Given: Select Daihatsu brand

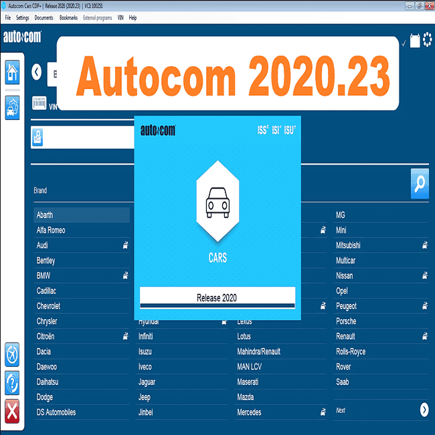Looking at the screenshot, I should (82, 381).
